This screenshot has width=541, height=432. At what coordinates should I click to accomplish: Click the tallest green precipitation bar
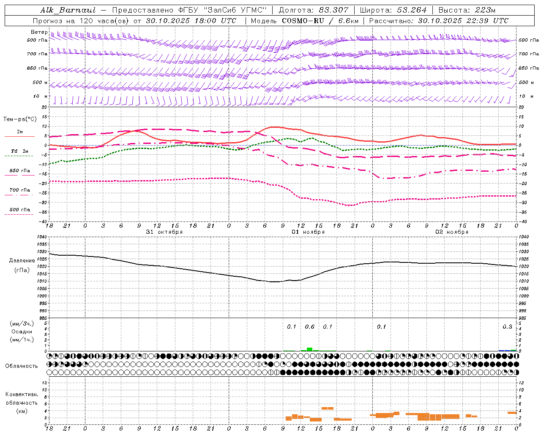coord(310,349)
